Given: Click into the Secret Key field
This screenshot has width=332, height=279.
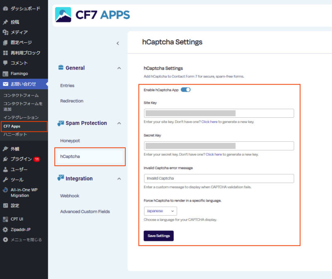Looking at the screenshot, I should (219, 146).
